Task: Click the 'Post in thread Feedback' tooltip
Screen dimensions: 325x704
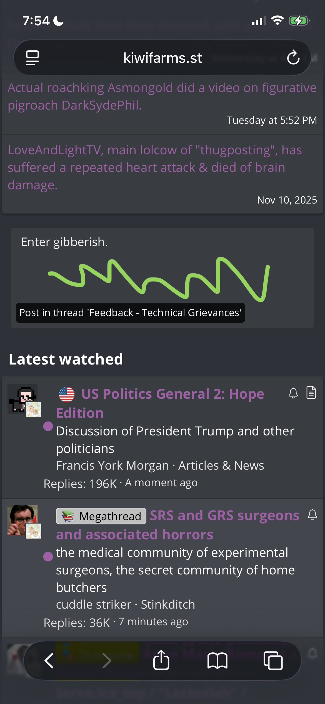Action: point(130,313)
